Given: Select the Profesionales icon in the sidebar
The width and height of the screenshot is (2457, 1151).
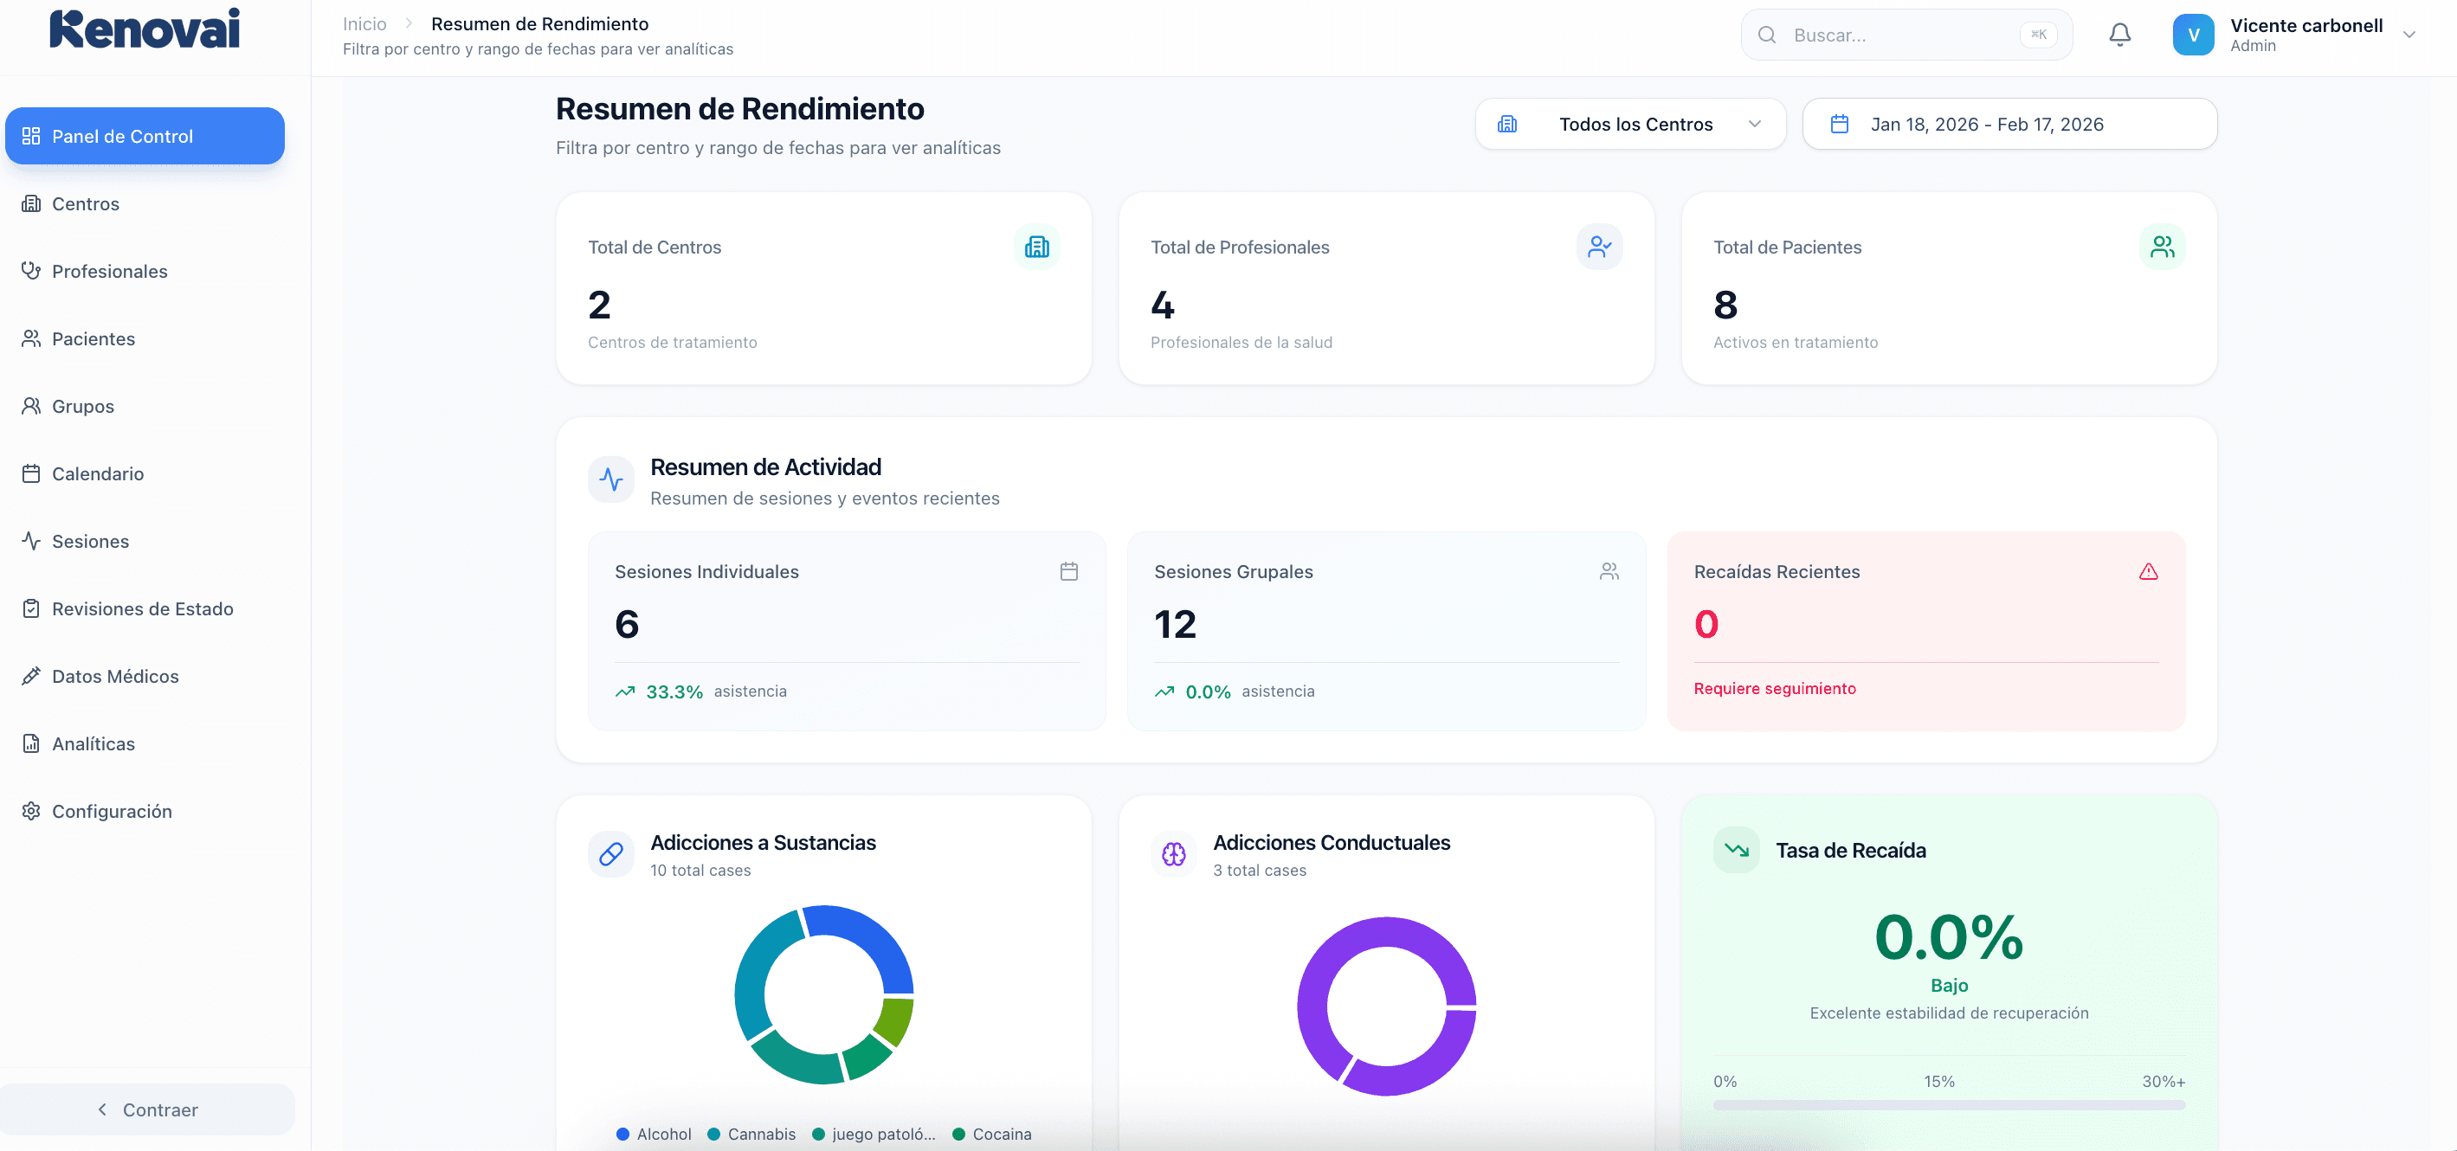Looking at the screenshot, I should pyautogui.click(x=31, y=271).
